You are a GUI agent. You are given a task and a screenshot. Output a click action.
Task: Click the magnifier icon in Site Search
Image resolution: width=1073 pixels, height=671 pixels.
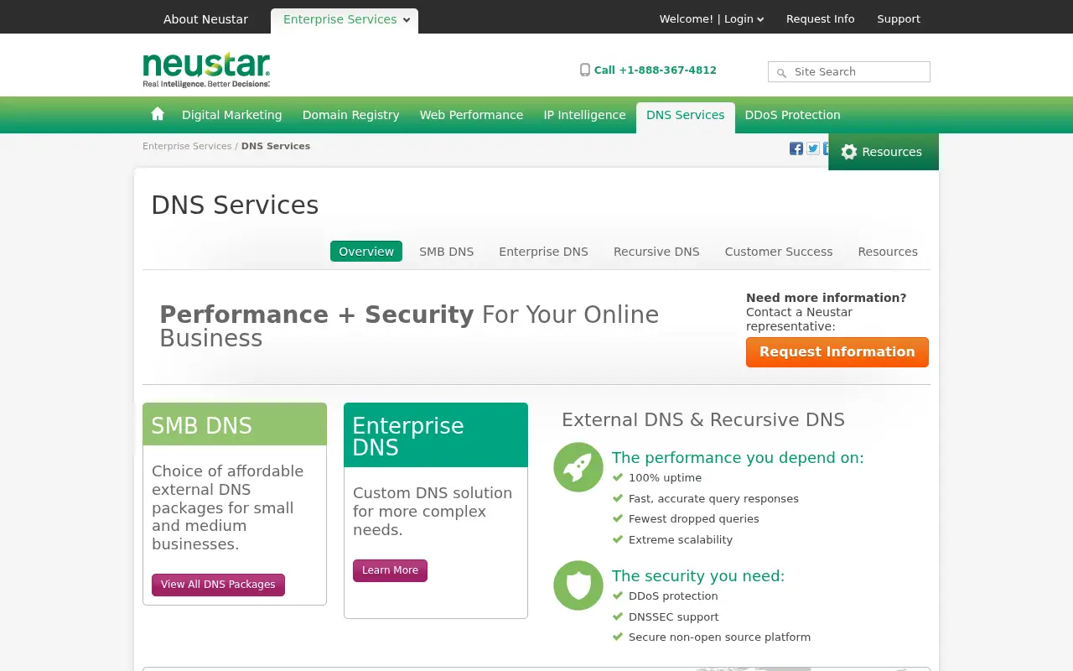781,73
